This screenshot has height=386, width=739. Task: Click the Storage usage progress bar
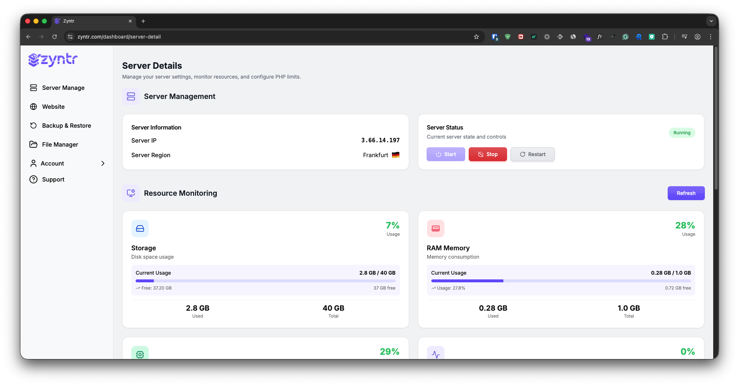tap(265, 280)
